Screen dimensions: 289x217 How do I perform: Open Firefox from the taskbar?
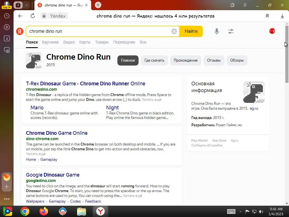(x=44, y=211)
